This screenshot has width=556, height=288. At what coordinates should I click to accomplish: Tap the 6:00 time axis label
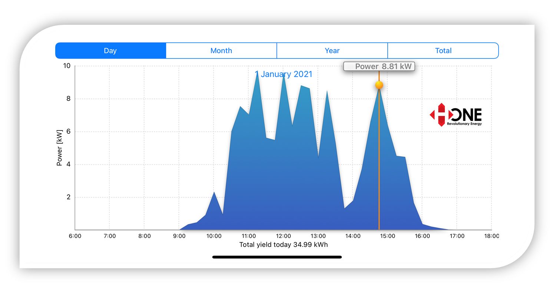coord(75,236)
